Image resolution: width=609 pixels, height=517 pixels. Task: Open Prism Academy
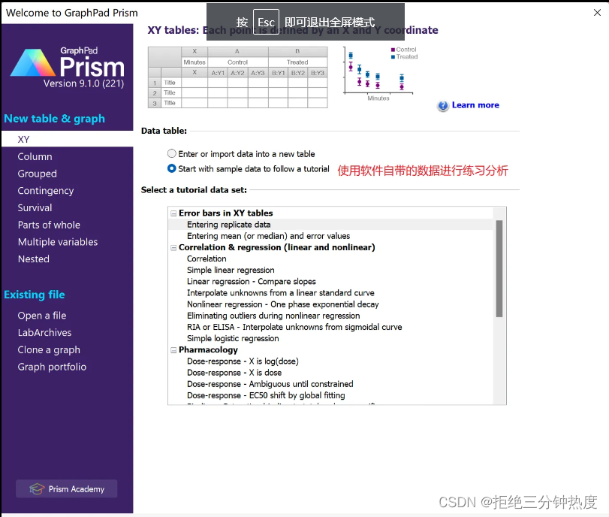(x=66, y=488)
